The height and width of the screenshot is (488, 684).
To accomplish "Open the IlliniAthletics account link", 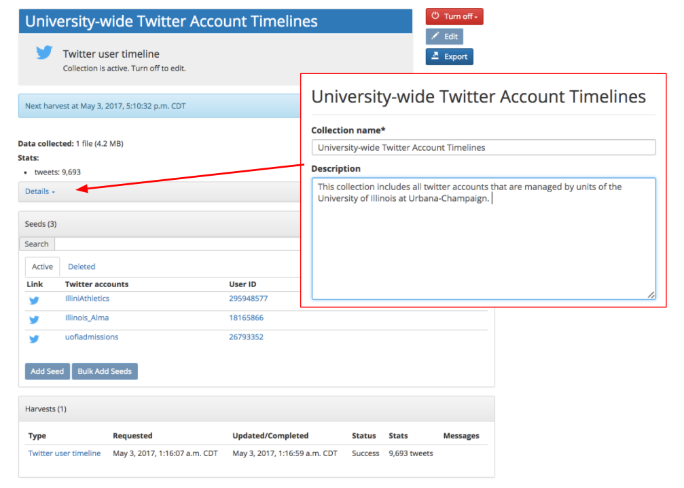I will pyautogui.click(x=87, y=299).
